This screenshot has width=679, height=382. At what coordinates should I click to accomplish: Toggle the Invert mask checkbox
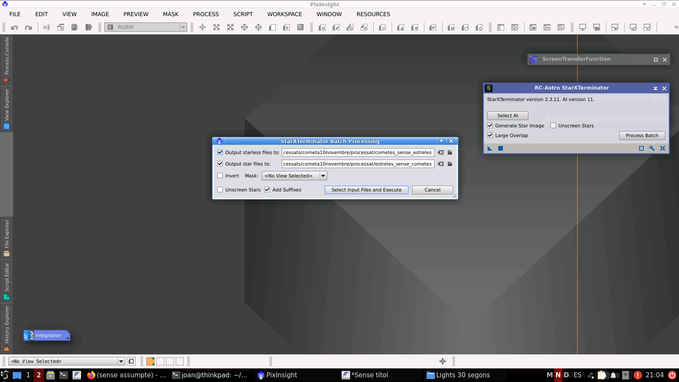pyautogui.click(x=220, y=176)
